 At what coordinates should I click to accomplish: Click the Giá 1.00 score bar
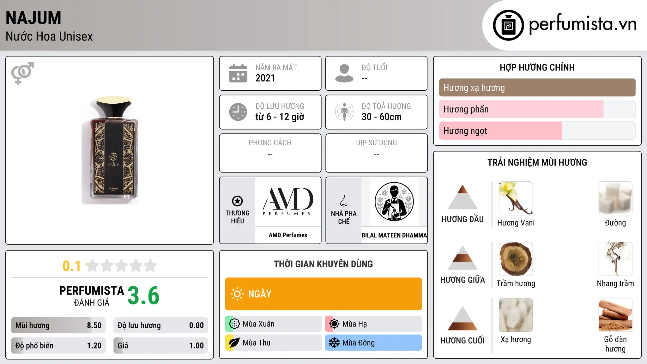tap(161, 346)
